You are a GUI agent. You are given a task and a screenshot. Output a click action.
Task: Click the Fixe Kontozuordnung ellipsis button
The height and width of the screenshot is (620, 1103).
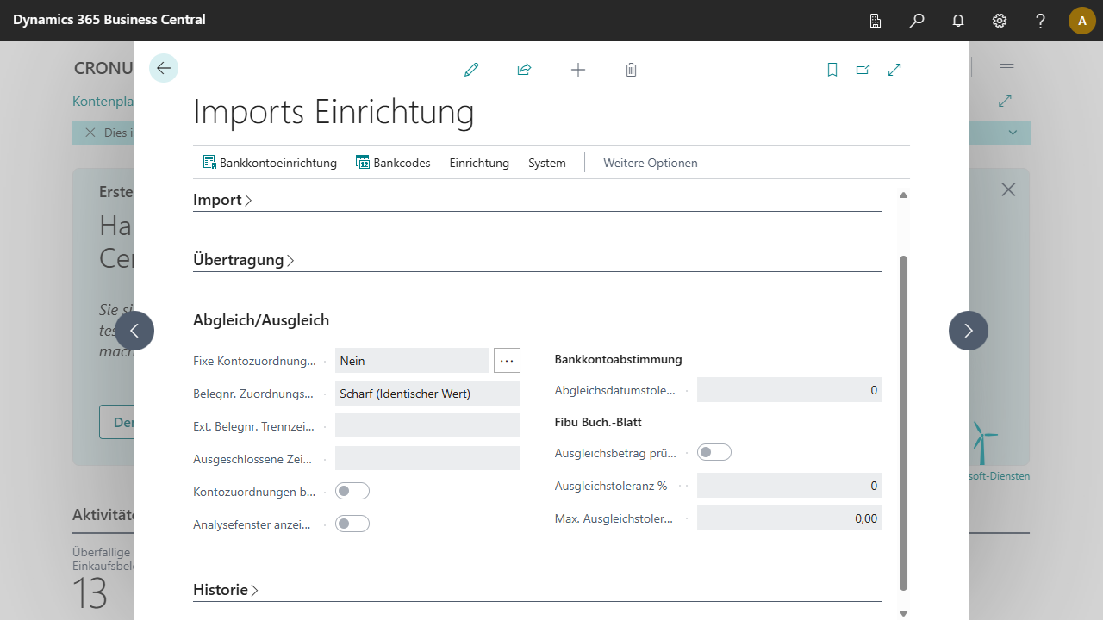click(507, 361)
